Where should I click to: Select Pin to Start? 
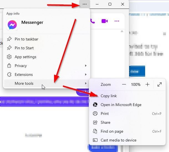click(x=47, y=48)
